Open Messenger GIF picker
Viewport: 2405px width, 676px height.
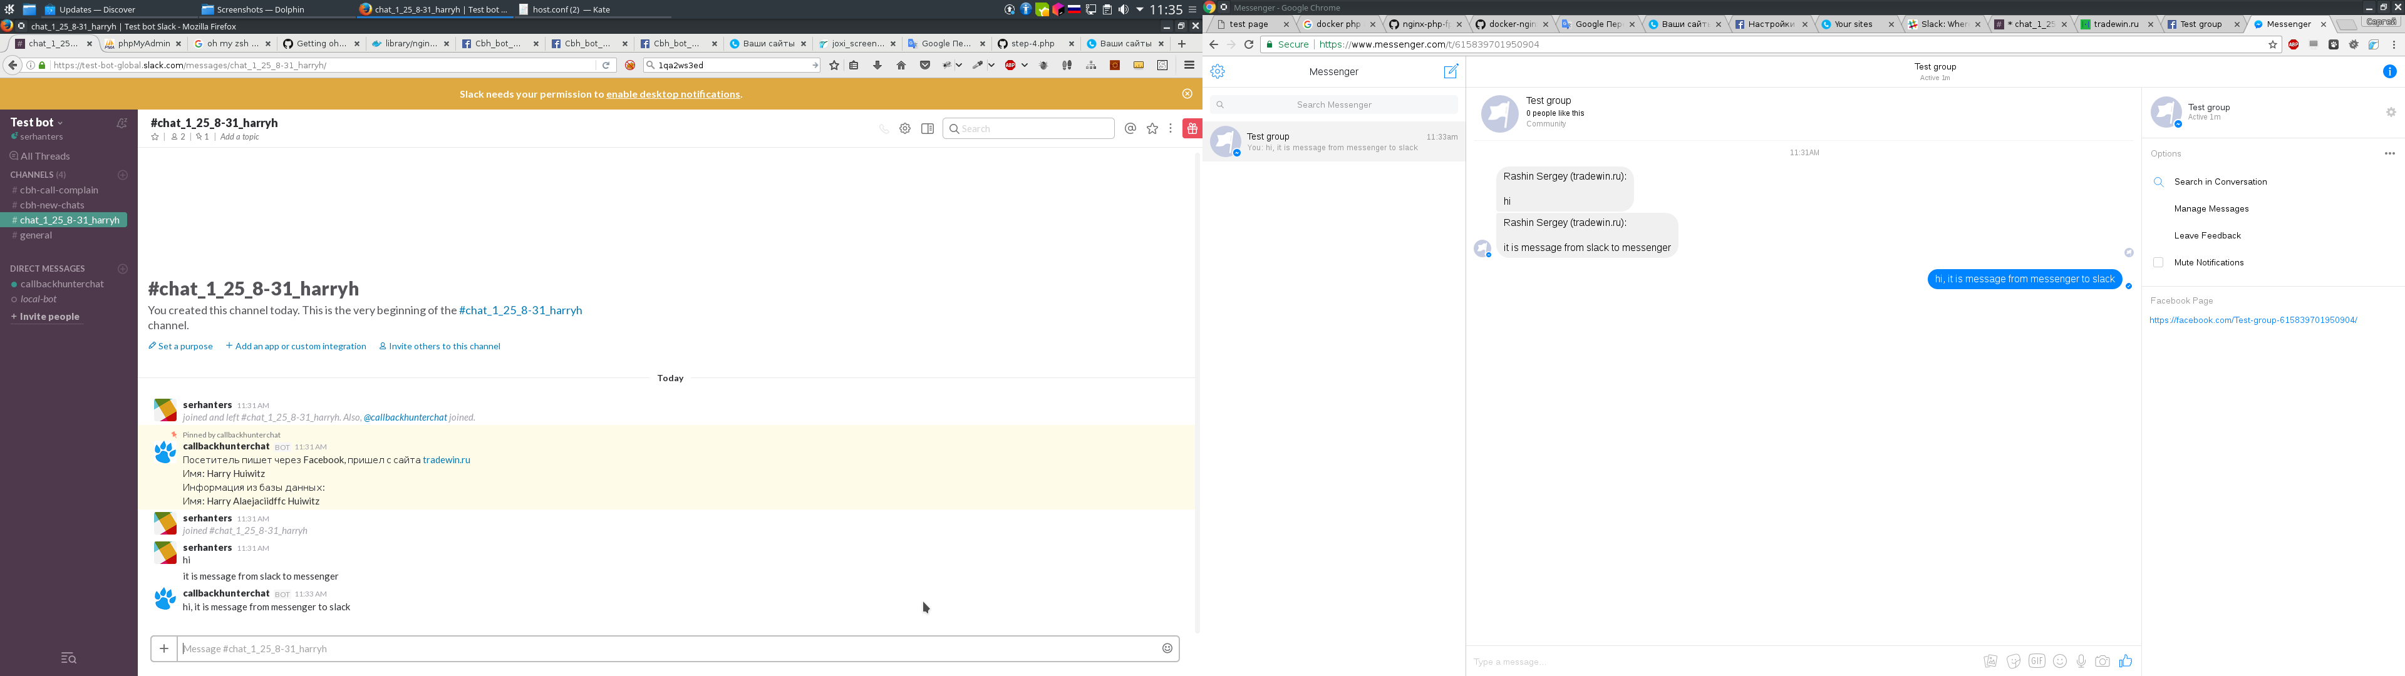coord(2037,661)
